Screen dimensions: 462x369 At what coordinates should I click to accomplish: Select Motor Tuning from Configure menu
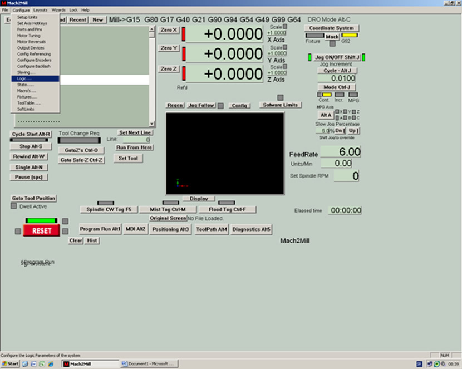[x=28, y=36]
